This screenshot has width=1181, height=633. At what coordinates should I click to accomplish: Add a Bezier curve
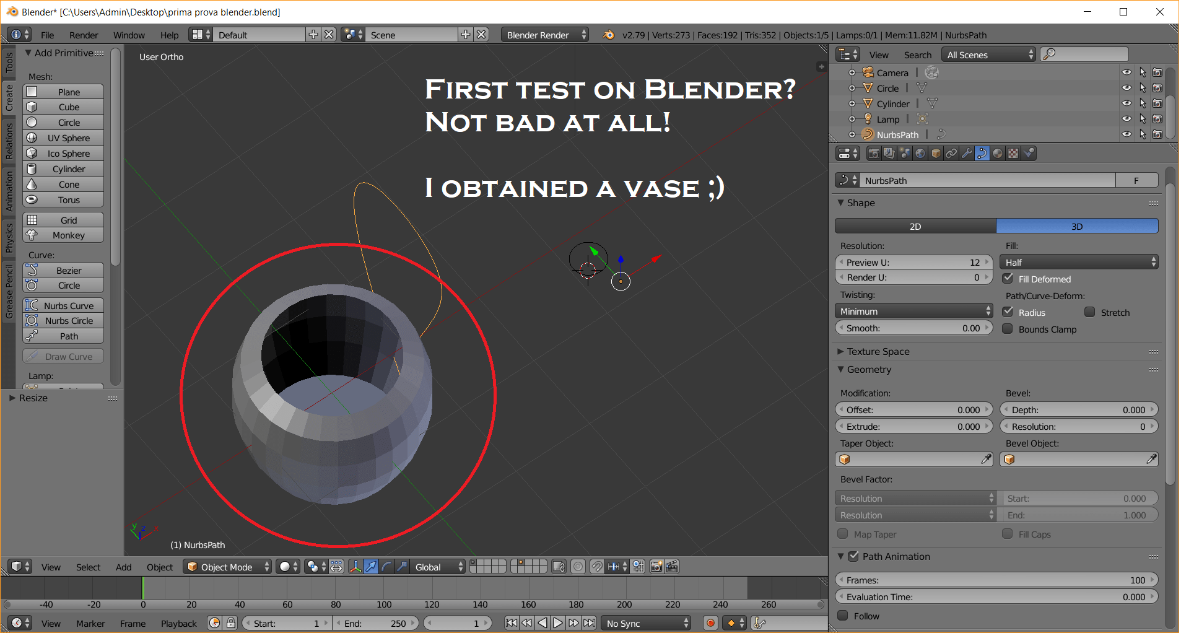63,270
